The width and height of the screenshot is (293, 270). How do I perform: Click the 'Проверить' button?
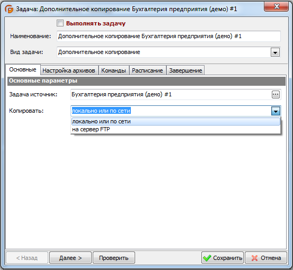[113, 258]
